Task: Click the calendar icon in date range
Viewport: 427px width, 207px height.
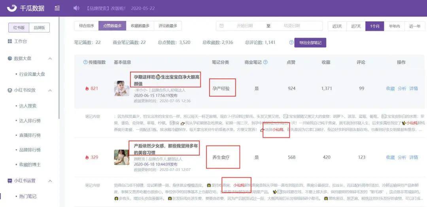Action: pos(221,26)
